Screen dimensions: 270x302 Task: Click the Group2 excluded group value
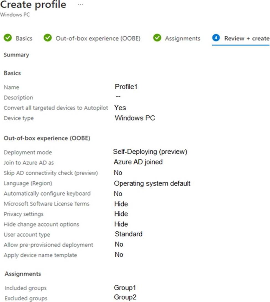pyautogui.click(x=125, y=297)
